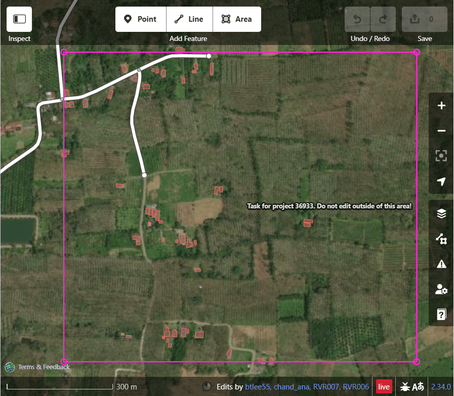Screen dimensions: 454x396
Task: Click the map data loading indicator
Action: pos(207,386)
